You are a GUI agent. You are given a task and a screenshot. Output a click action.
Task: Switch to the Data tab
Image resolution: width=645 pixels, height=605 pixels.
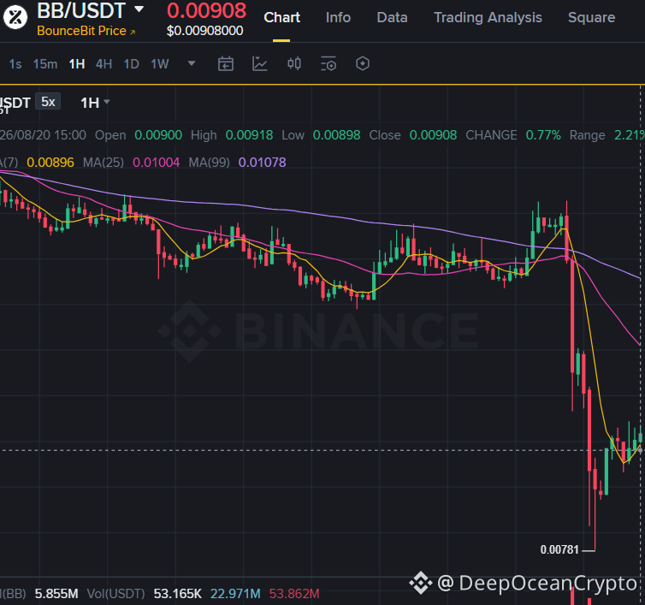(x=392, y=17)
